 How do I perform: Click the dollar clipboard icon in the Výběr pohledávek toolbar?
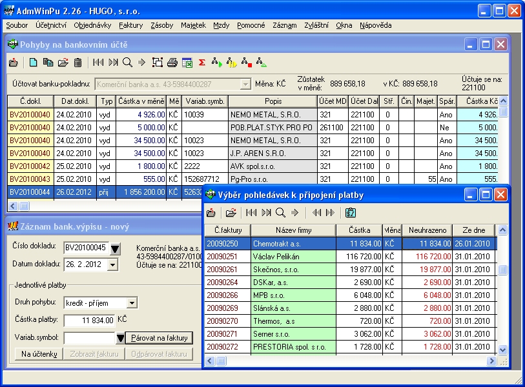coord(351,213)
